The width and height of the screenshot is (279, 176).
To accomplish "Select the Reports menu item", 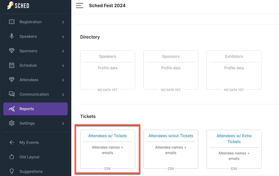I will (35, 109).
